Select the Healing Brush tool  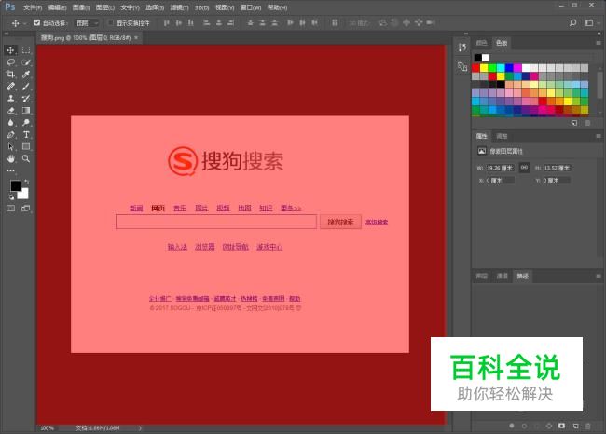(x=10, y=86)
